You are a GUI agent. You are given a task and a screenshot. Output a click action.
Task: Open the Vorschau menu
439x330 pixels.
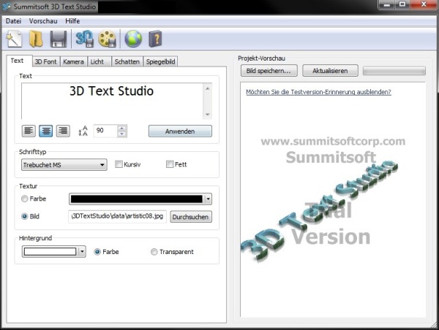(x=43, y=21)
